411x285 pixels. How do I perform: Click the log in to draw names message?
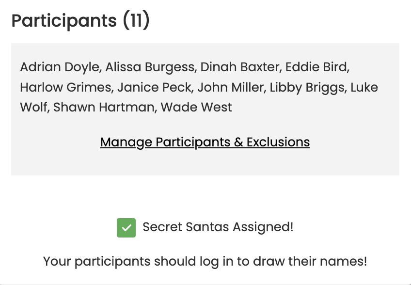(205, 261)
